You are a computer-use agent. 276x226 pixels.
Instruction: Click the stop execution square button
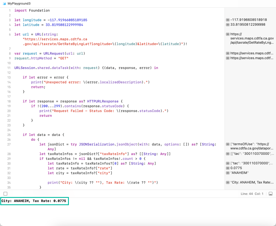(5, 194)
